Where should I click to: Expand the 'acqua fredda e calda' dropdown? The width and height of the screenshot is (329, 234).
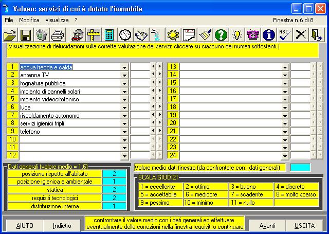(x=124, y=67)
